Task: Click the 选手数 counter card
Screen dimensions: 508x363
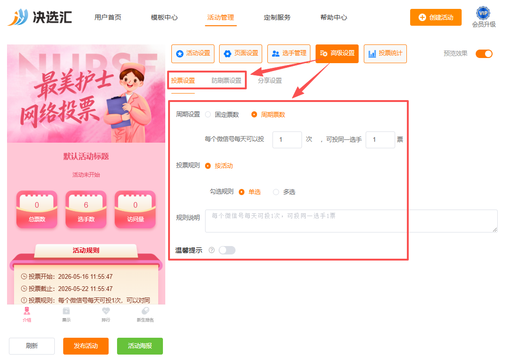Action: (x=86, y=209)
